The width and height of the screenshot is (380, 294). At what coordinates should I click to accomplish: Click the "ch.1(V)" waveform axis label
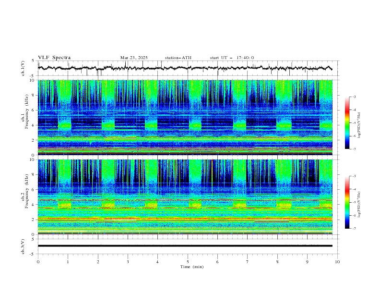click(x=23, y=68)
